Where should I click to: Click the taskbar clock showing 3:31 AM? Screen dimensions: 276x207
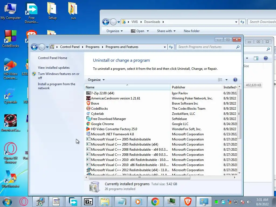[262, 202]
